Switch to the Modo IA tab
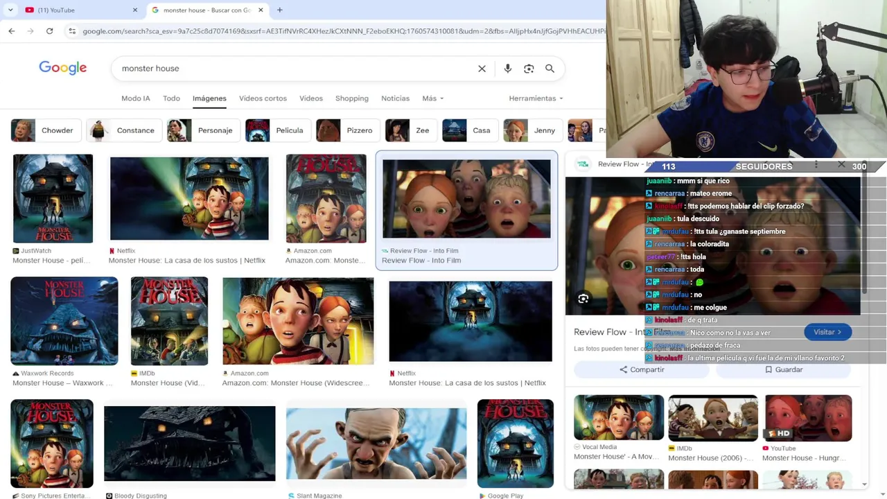 click(x=136, y=98)
